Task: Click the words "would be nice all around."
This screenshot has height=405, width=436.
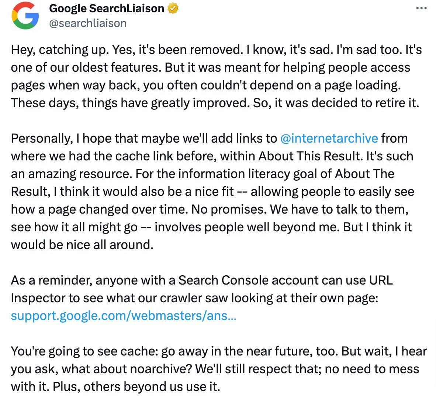Action: pyautogui.click(x=82, y=245)
